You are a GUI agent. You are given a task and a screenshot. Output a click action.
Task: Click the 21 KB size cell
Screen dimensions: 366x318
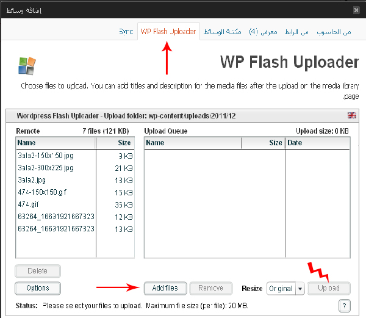[124, 168]
